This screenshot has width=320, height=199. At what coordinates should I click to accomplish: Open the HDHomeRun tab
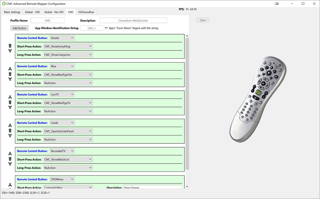86,12
